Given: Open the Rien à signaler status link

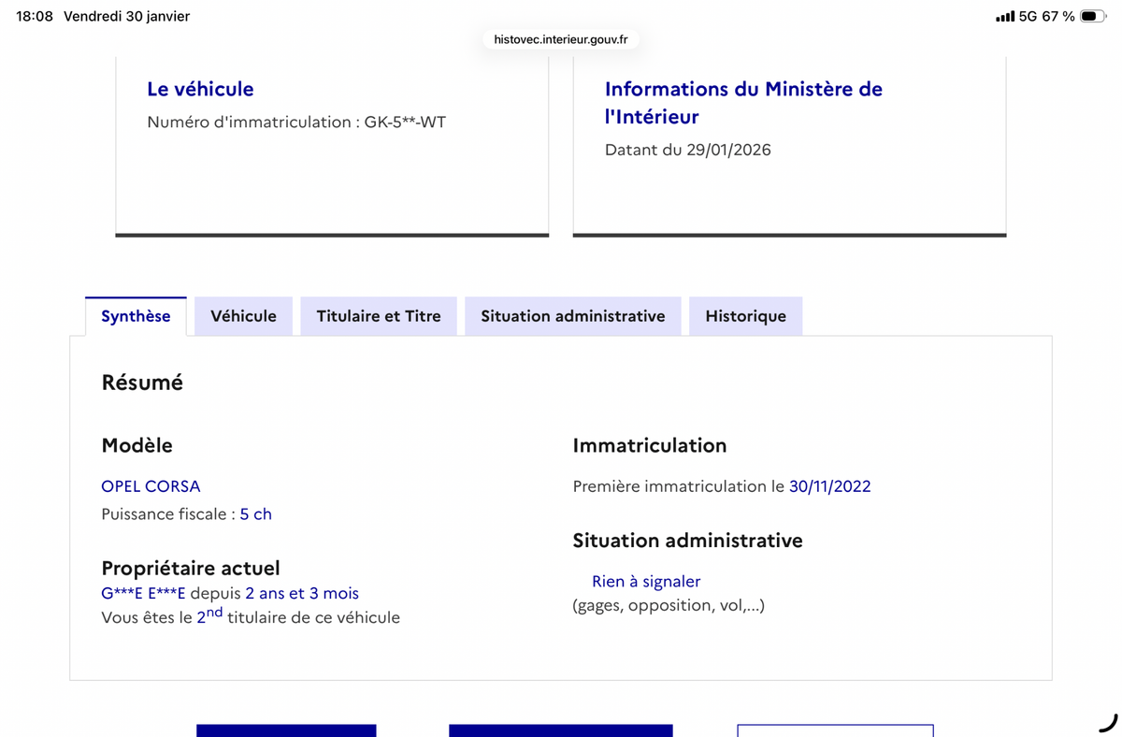Looking at the screenshot, I should point(645,581).
